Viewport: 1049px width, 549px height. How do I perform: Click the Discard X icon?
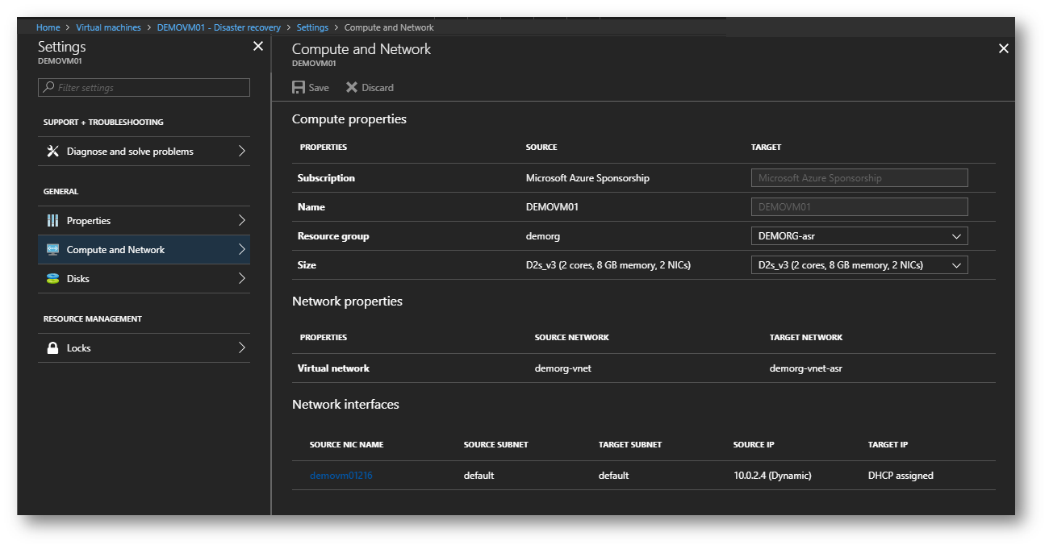352,87
